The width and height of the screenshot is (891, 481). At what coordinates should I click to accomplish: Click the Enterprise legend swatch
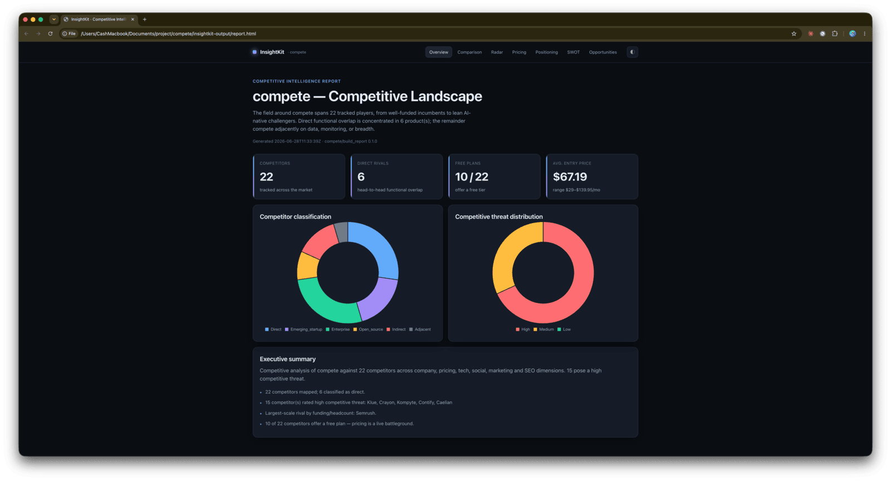(327, 330)
